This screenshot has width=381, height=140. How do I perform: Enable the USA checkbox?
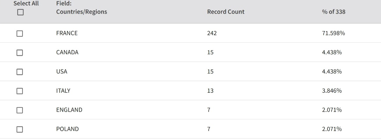tap(20, 72)
